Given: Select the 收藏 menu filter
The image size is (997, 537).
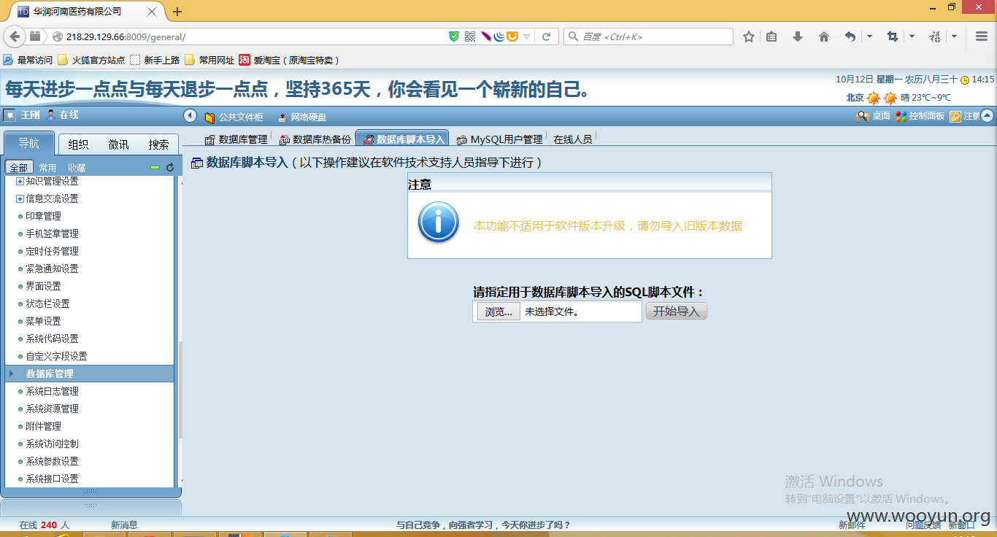Looking at the screenshot, I should coord(77,168).
